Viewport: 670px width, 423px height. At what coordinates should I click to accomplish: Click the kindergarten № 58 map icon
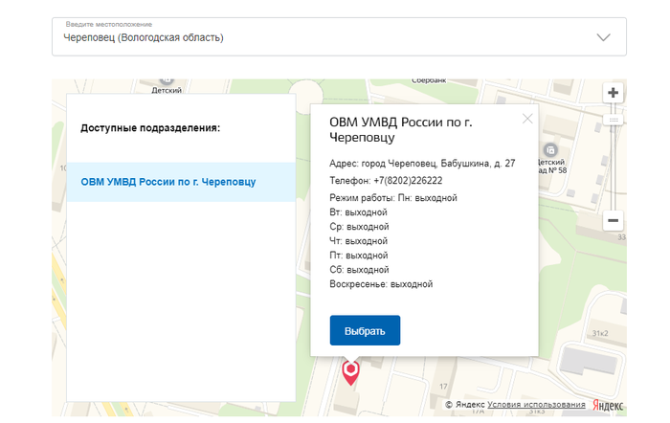click(550, 150)
